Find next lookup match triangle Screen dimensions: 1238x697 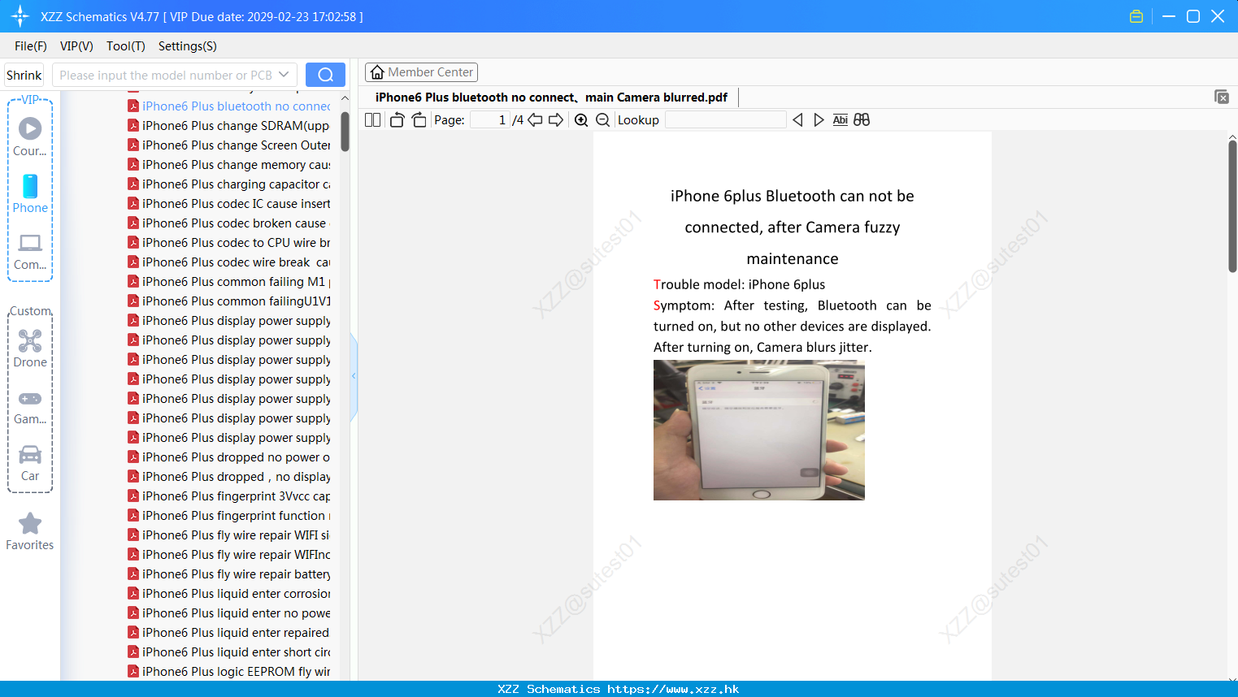[819, 119]
